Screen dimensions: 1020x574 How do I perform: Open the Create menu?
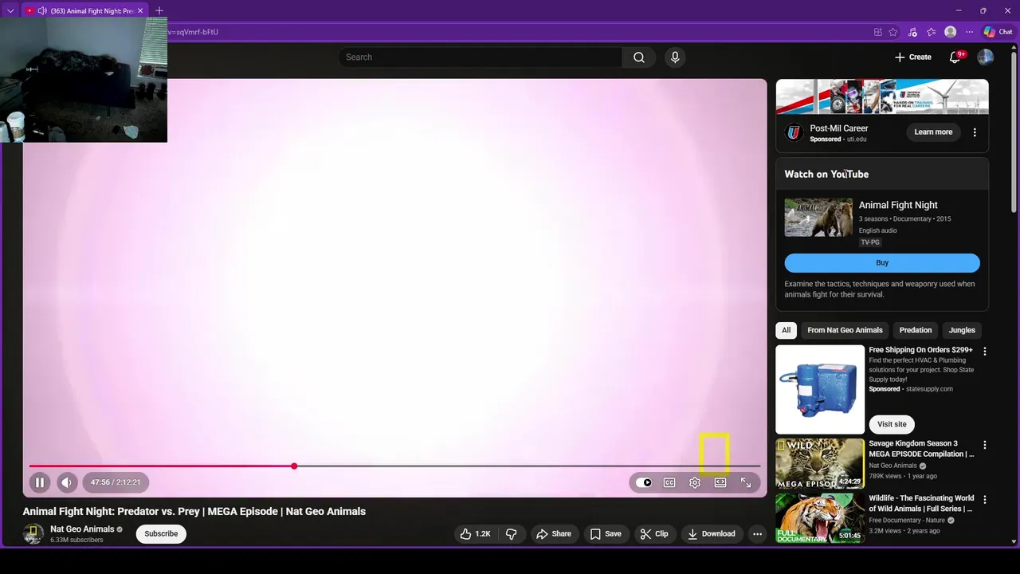click(912, 57)
